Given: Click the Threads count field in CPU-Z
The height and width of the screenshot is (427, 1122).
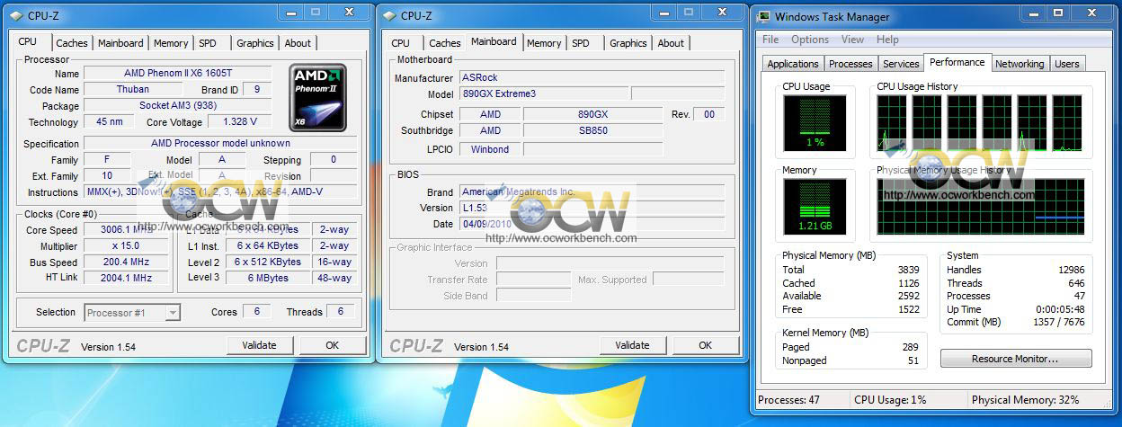Looking at the screenshot, I should pos(340,312).
